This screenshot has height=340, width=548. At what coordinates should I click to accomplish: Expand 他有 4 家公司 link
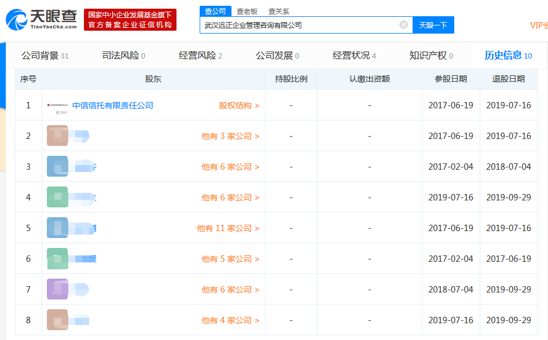pyautogui.click(x=230, y=320)
